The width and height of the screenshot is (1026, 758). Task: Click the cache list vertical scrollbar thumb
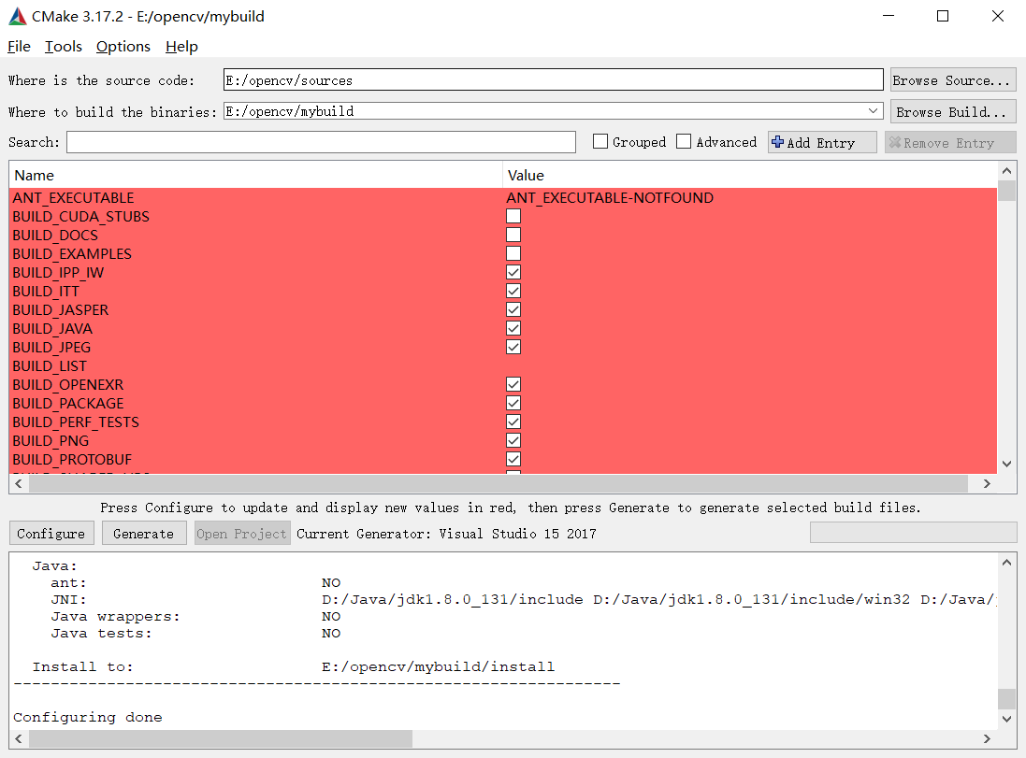pyautogui.click(x=1006, y=191)
